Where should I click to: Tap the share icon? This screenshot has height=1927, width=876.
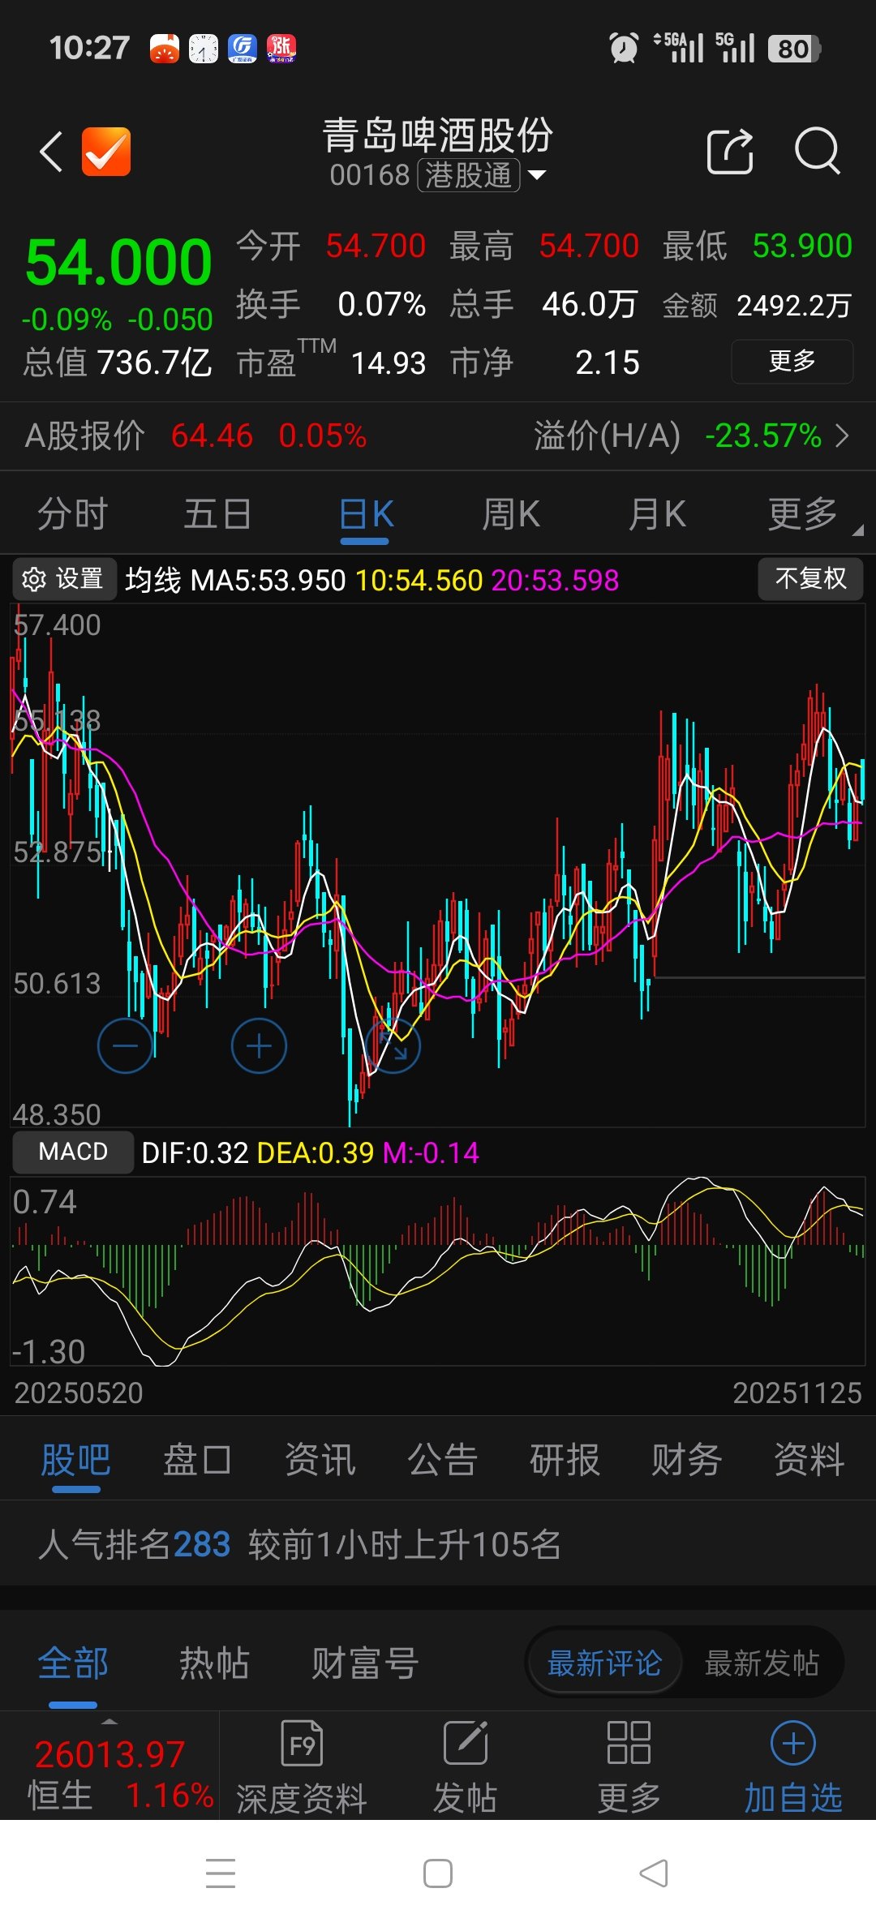[x=730, y=151]
